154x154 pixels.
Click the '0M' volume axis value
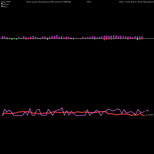click(x=147, y=111)
